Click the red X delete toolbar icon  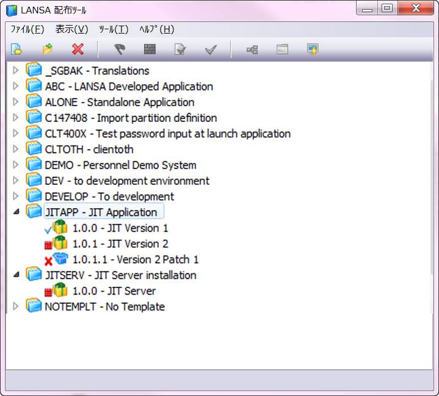click(x=78, y=49)
